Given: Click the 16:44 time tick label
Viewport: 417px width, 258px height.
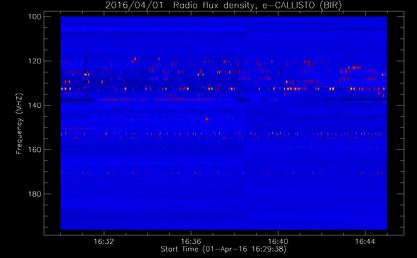Looking at the screenshot, I should pos(365,241).
